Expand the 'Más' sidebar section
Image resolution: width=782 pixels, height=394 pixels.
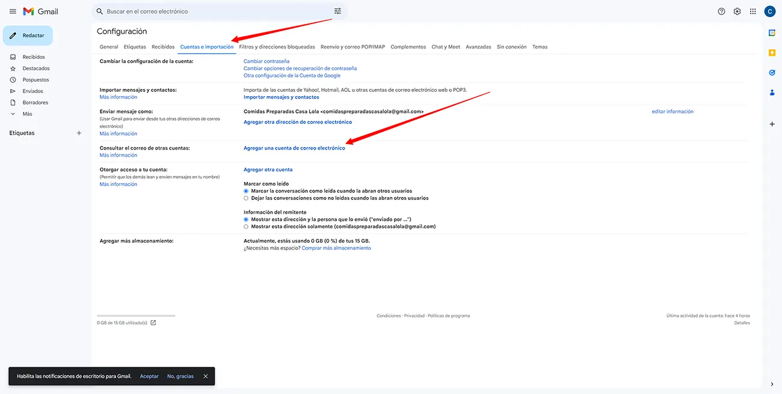pyautogui.click(x=27, y=114)
